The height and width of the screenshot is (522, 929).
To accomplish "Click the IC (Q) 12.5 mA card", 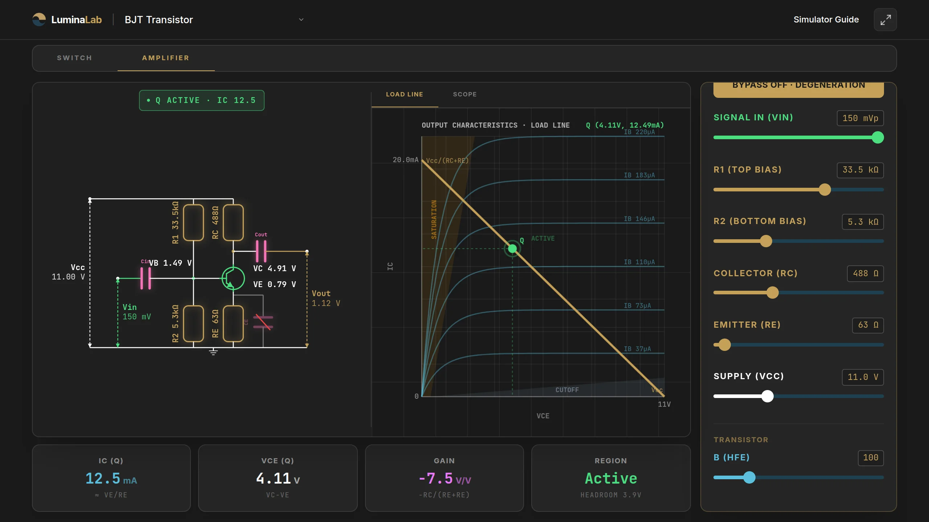I will [x=111, y=478].
